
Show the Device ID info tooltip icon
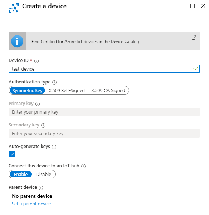(x=37, y=61)
